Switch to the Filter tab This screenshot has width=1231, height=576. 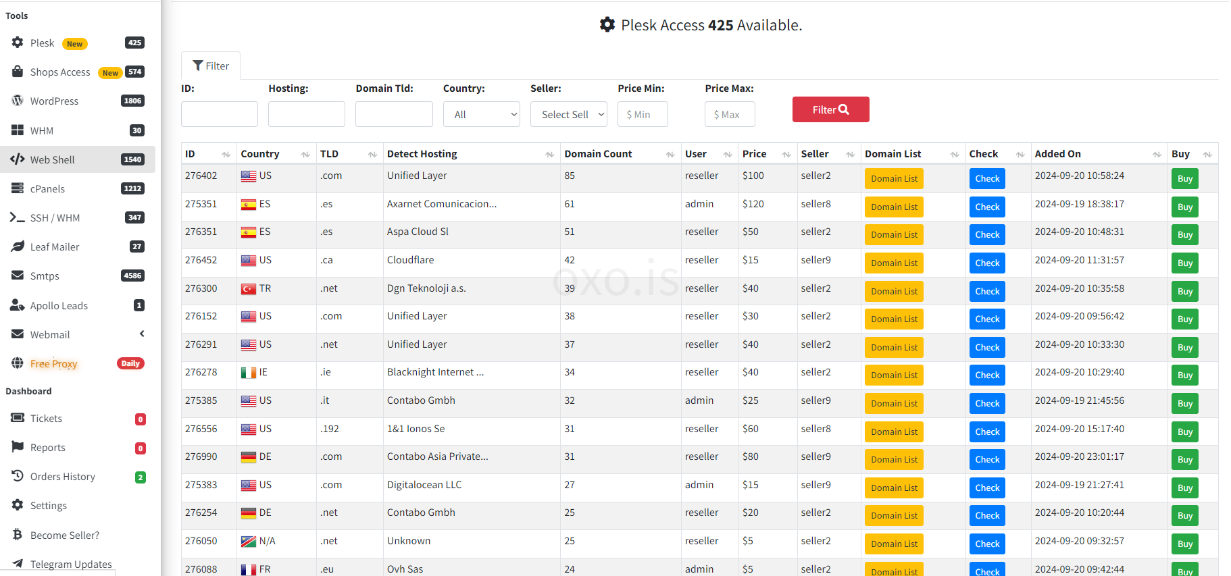[211, 66]
